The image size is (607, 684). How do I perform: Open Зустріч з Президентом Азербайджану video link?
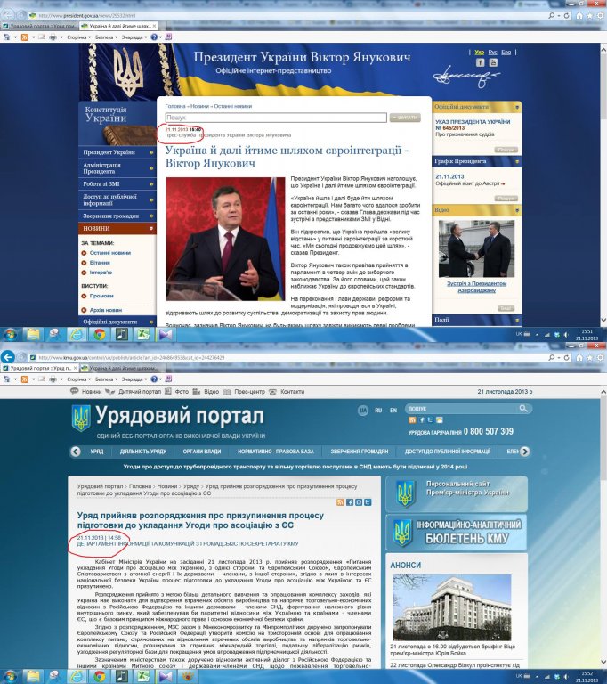(x=477, y=287)
